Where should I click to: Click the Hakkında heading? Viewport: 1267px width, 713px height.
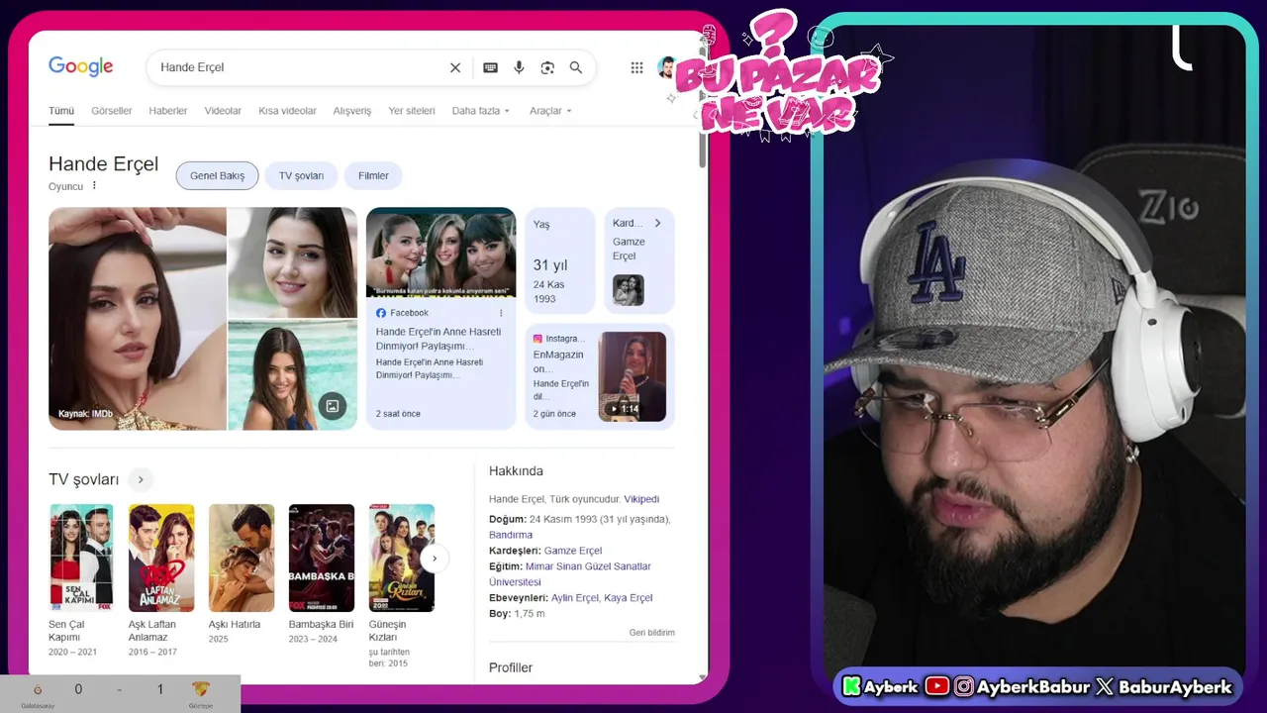(516, 471)
